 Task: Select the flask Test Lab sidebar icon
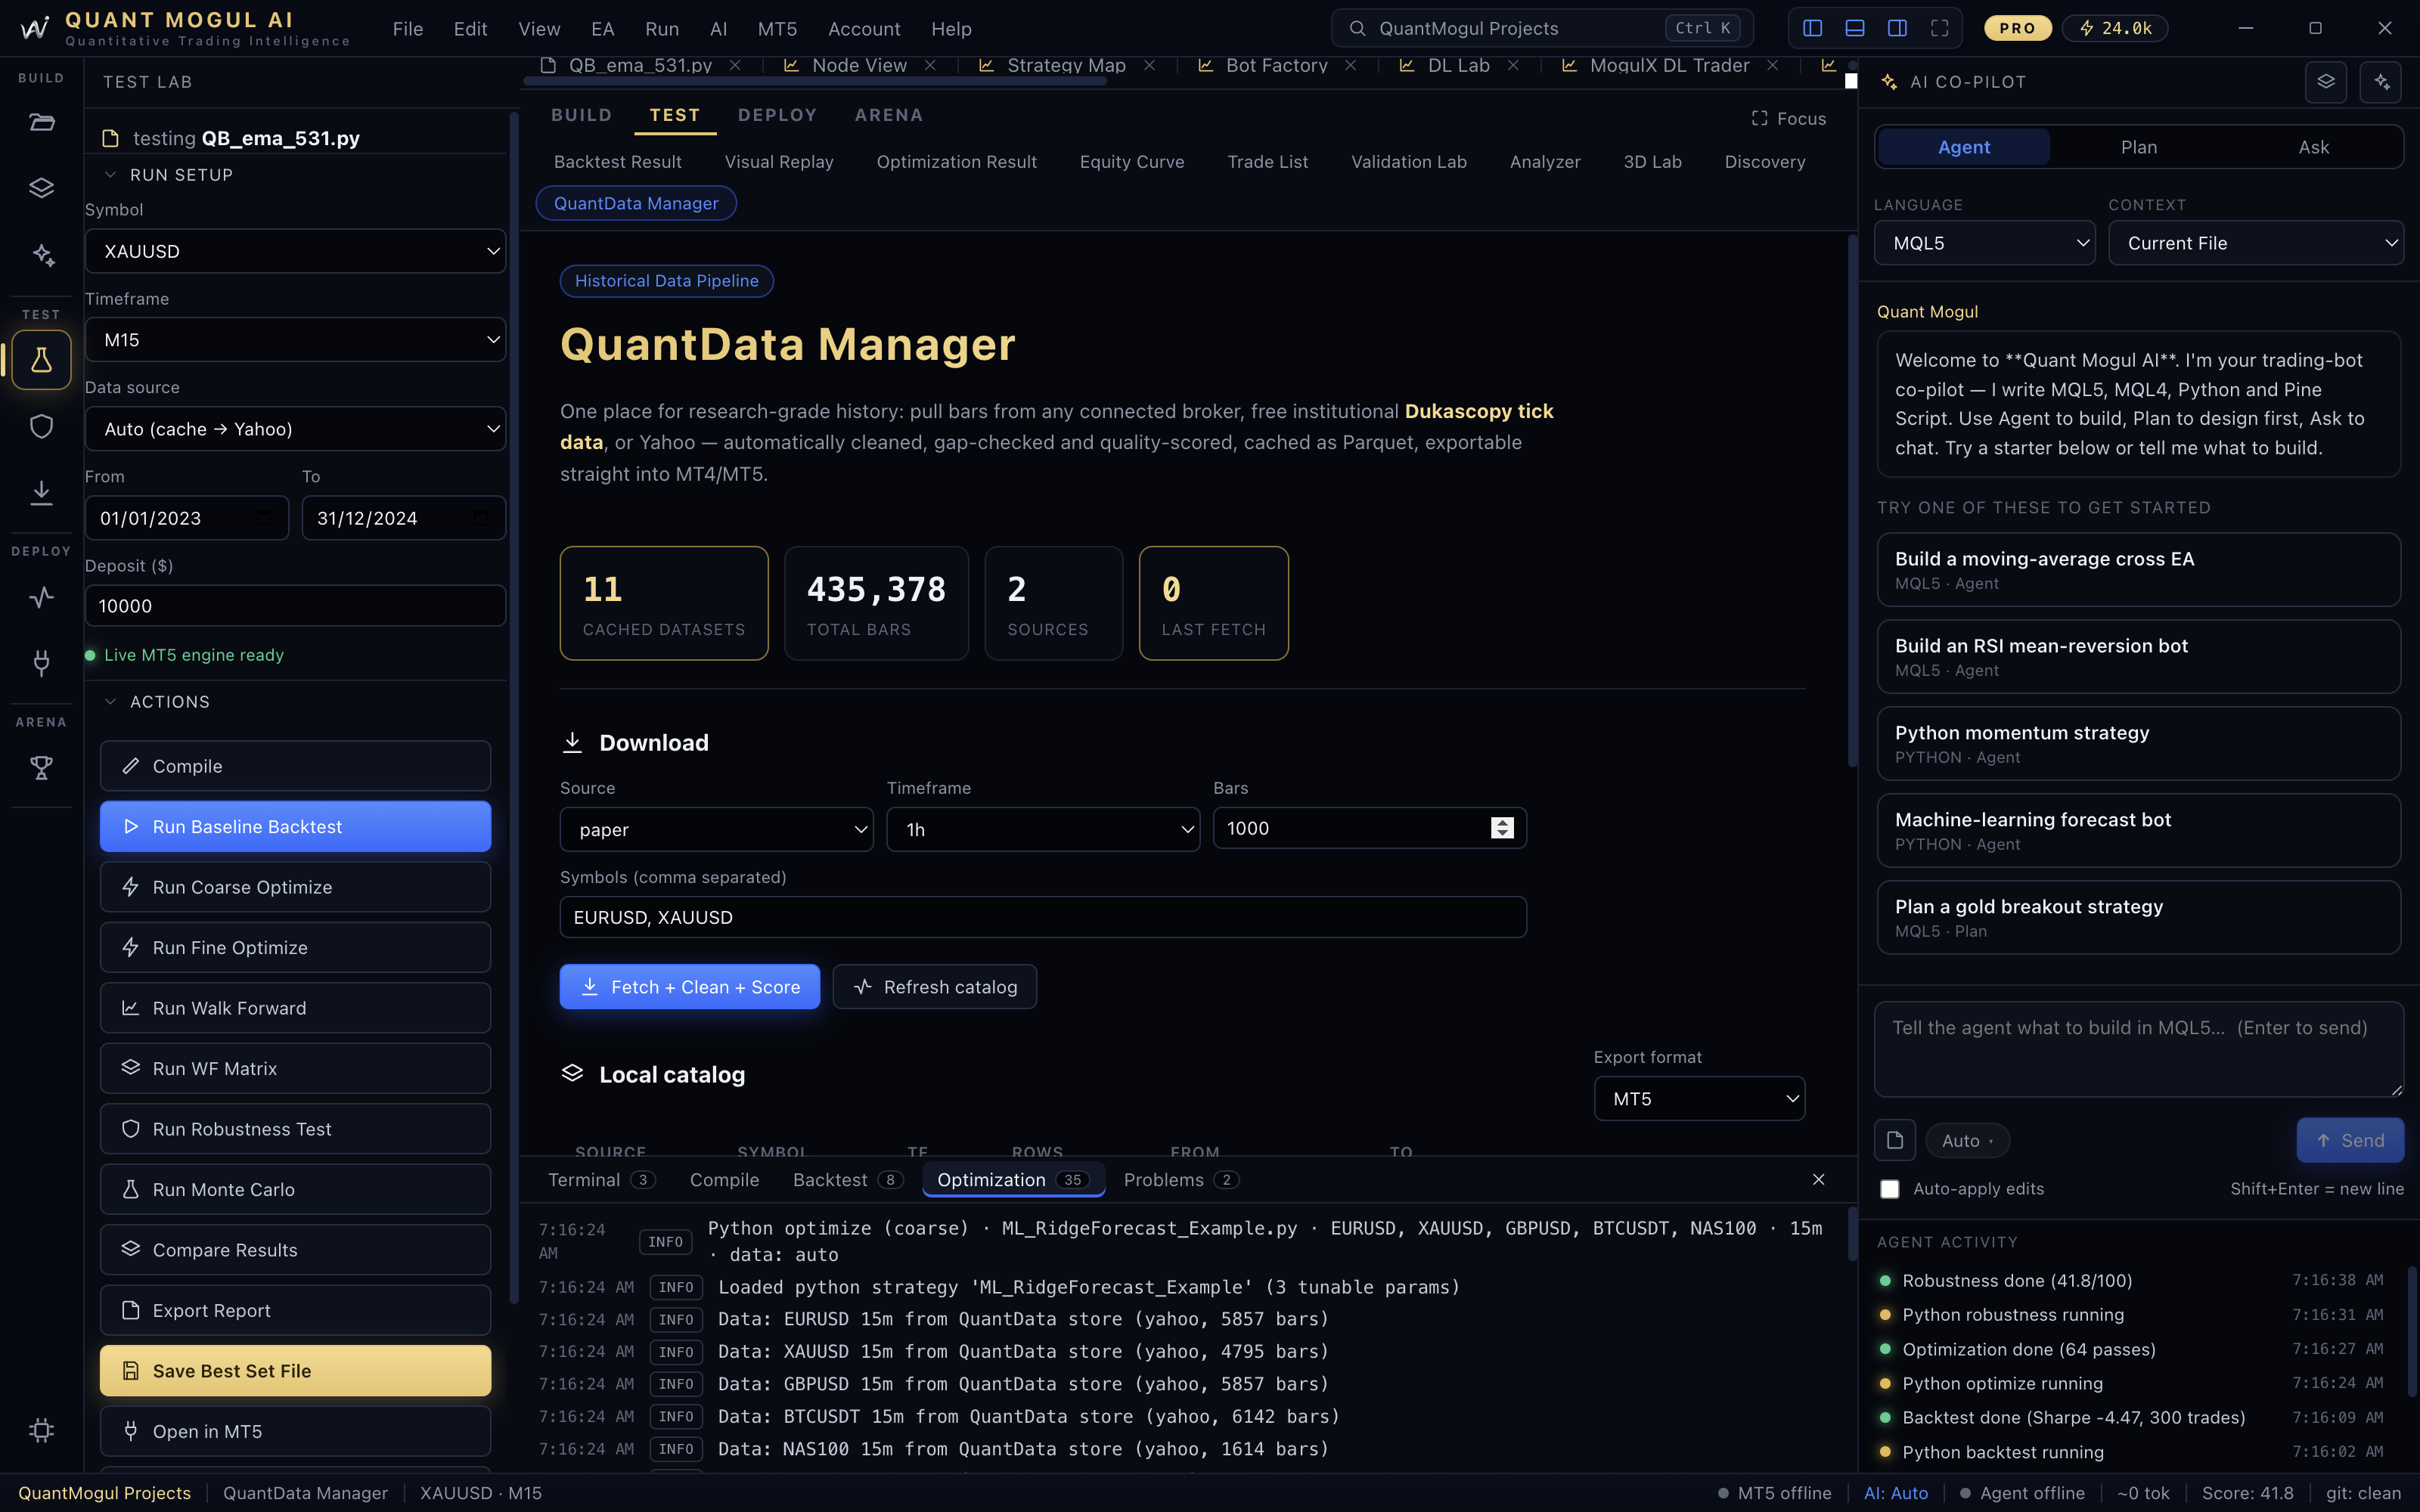click(41, 360)
